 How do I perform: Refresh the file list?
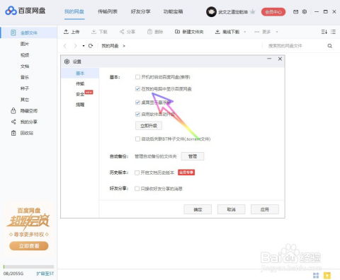[x=91, y=46]
